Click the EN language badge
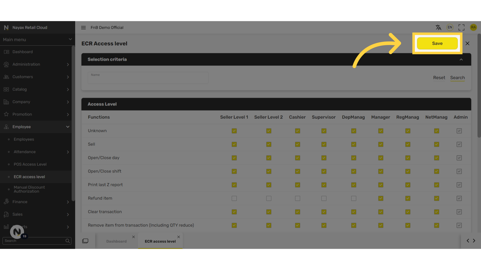This screenshot has height=270, width=481. click(x=450, y=27)
